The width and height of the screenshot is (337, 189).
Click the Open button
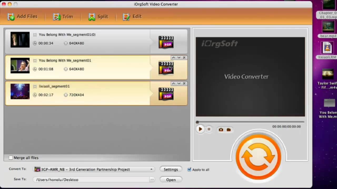[x=171, y=180]
